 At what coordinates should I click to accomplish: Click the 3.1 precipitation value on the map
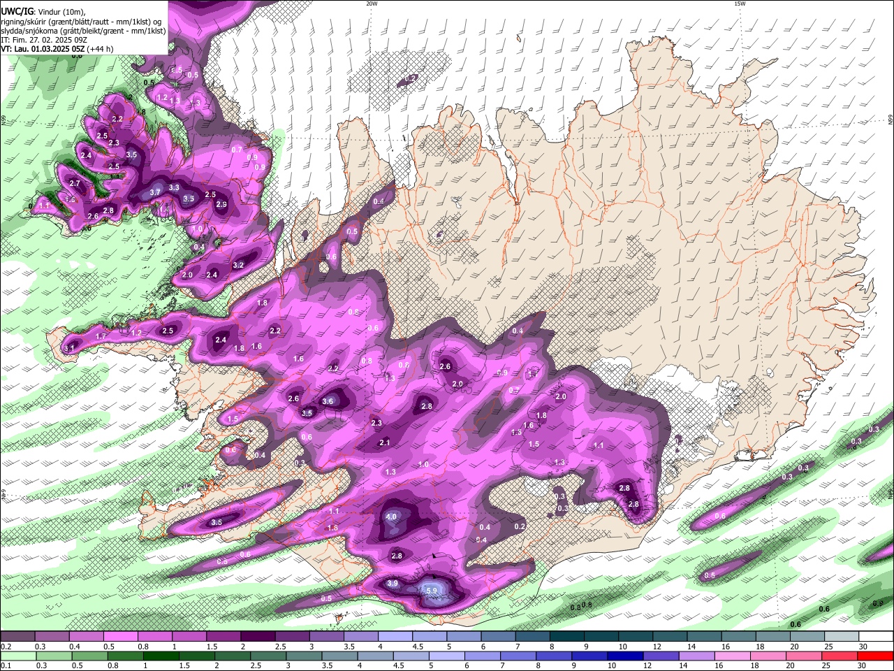(x=69, y=347)
